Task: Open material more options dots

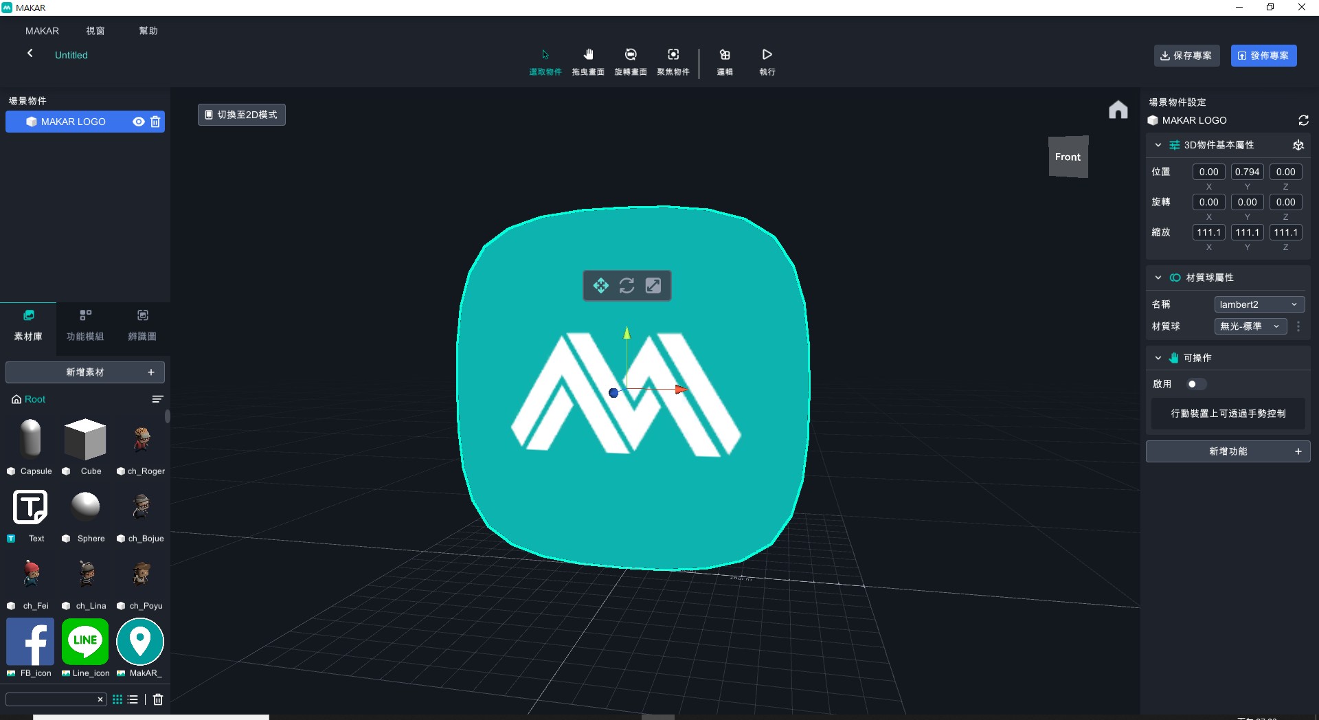Action: click(1298, 326)
